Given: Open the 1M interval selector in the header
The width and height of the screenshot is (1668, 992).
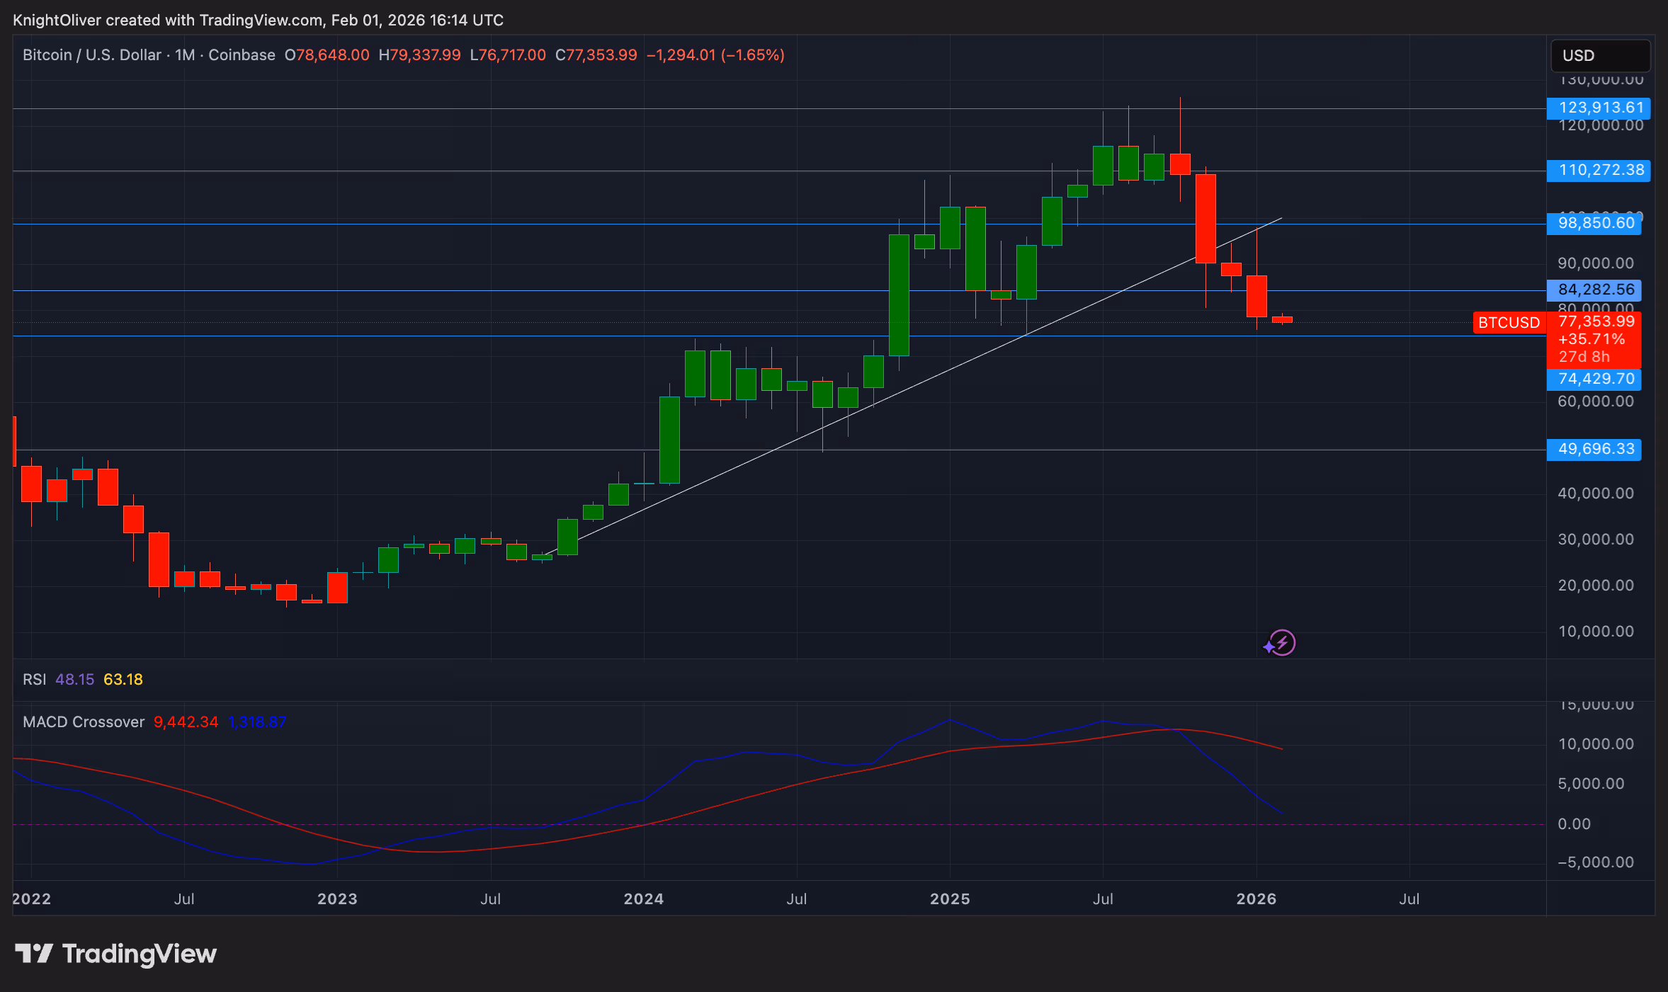Looking at the screenshot, I should 184,55.
